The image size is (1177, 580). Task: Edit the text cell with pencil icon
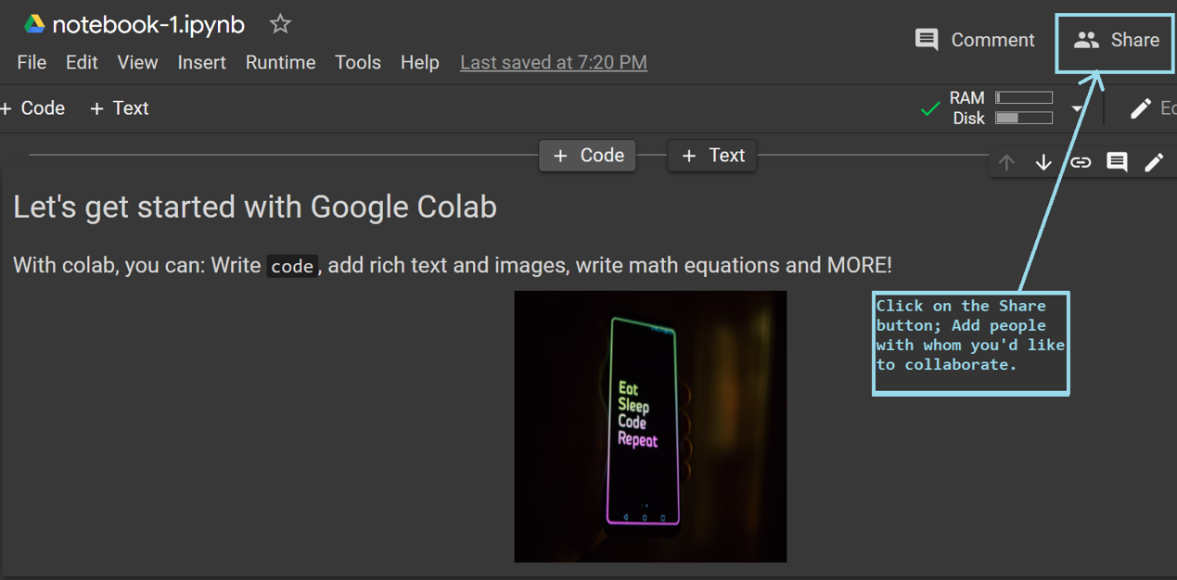pos(1154,162)
